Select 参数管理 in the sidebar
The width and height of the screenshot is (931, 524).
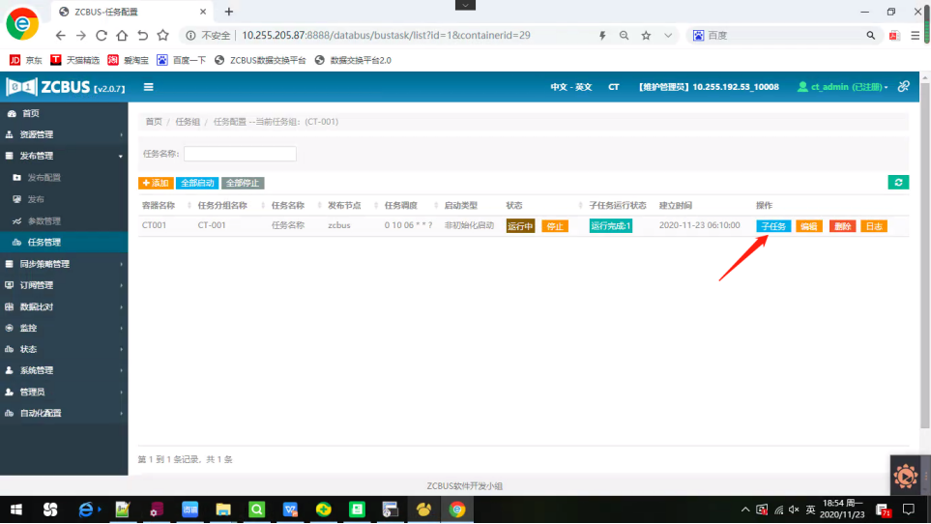(44, 220)
